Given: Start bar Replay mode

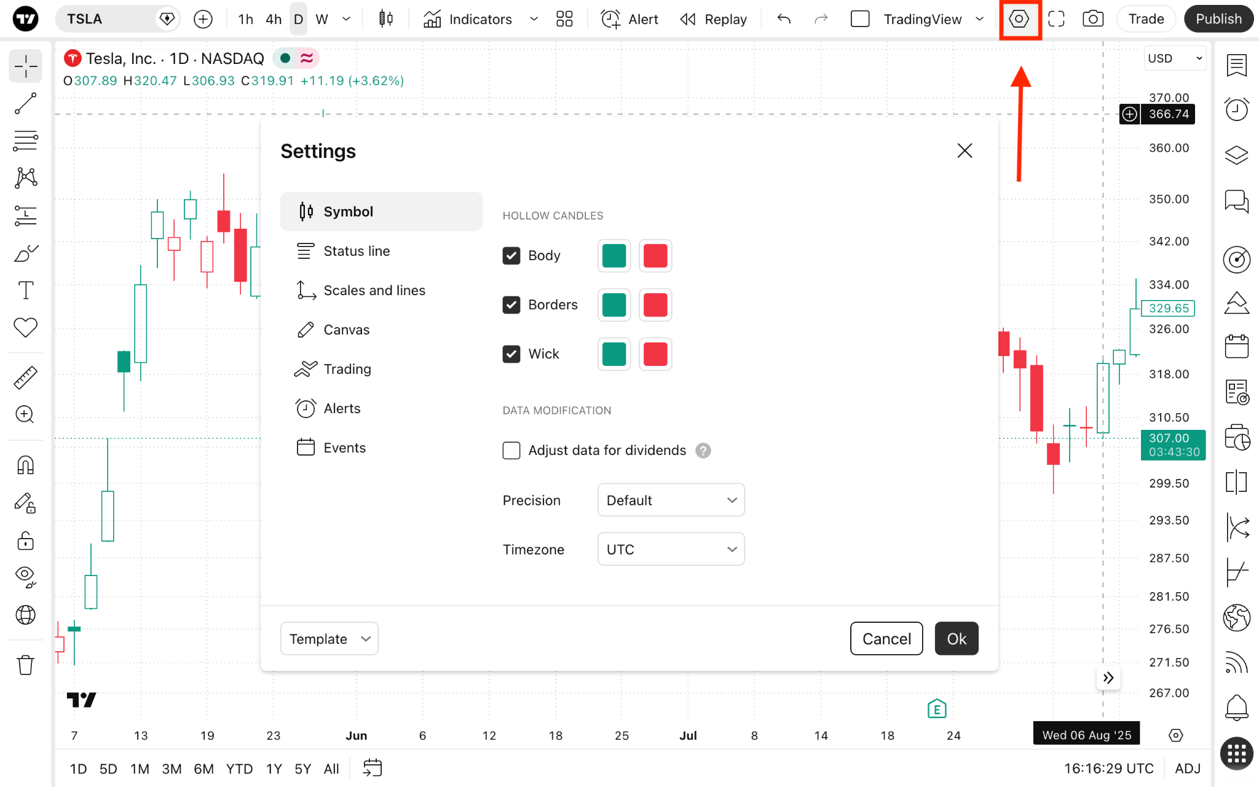Looking at the screenshot, I should click(x=713, y=19).
